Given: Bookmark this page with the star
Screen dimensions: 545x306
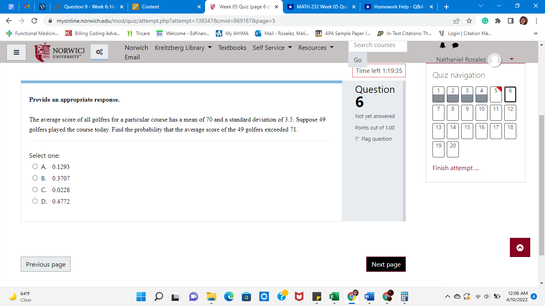Looking at the screenshot, I should point(469,21).
